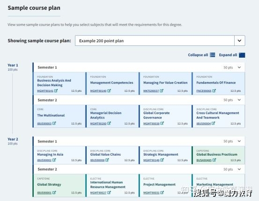Image resolution: width=259 pixels, height=201 pixels.
Task: Open external link icon for Global Strategy
Action: [x=54, y=193]
